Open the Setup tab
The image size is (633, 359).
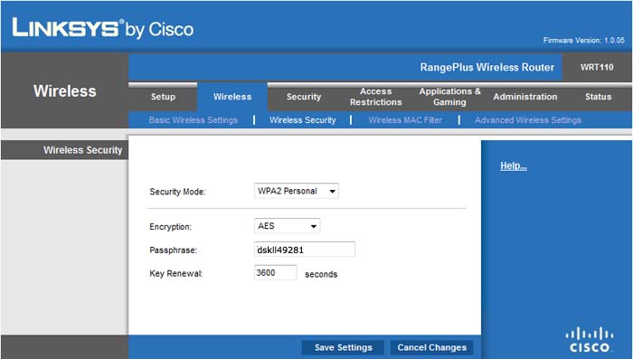click(163, 97)
